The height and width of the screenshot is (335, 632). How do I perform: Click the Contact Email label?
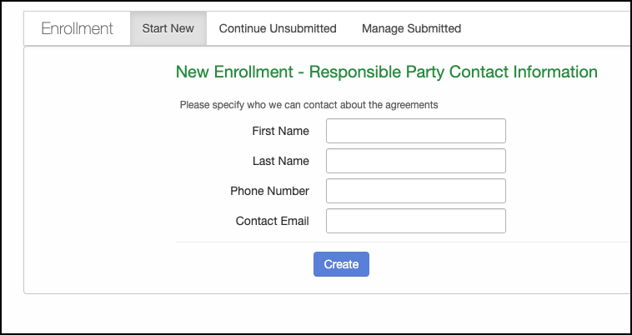[272, 221]
